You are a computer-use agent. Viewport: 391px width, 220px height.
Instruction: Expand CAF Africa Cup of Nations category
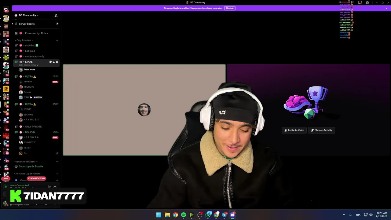click(x=28, y=174)
